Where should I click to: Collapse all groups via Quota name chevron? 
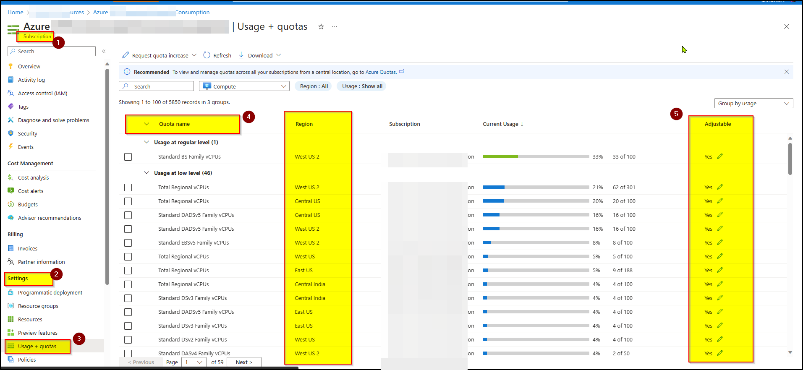[x=146, y=124]
